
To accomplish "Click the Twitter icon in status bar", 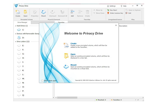I will click(138, 100).
